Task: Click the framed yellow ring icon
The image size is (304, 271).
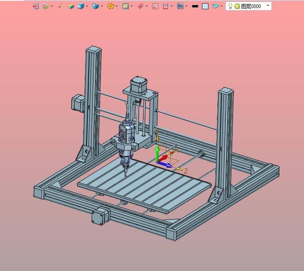Action: pos(125,6)
